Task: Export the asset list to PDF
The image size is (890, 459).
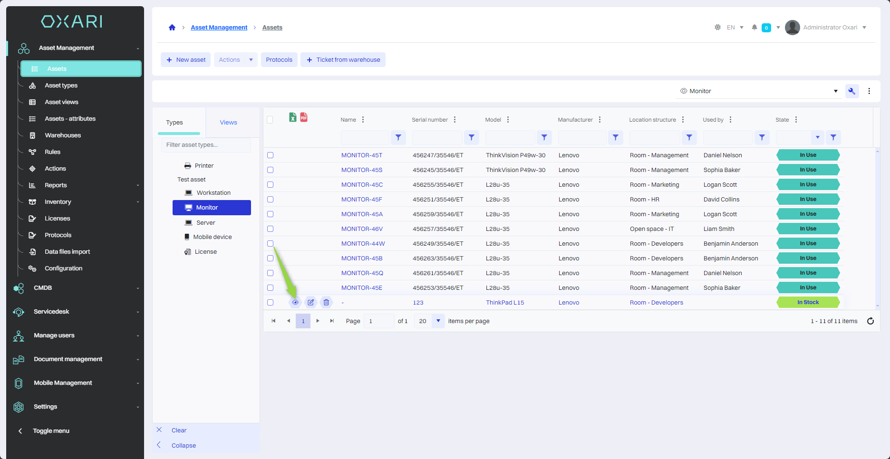Action: point(304,117)
